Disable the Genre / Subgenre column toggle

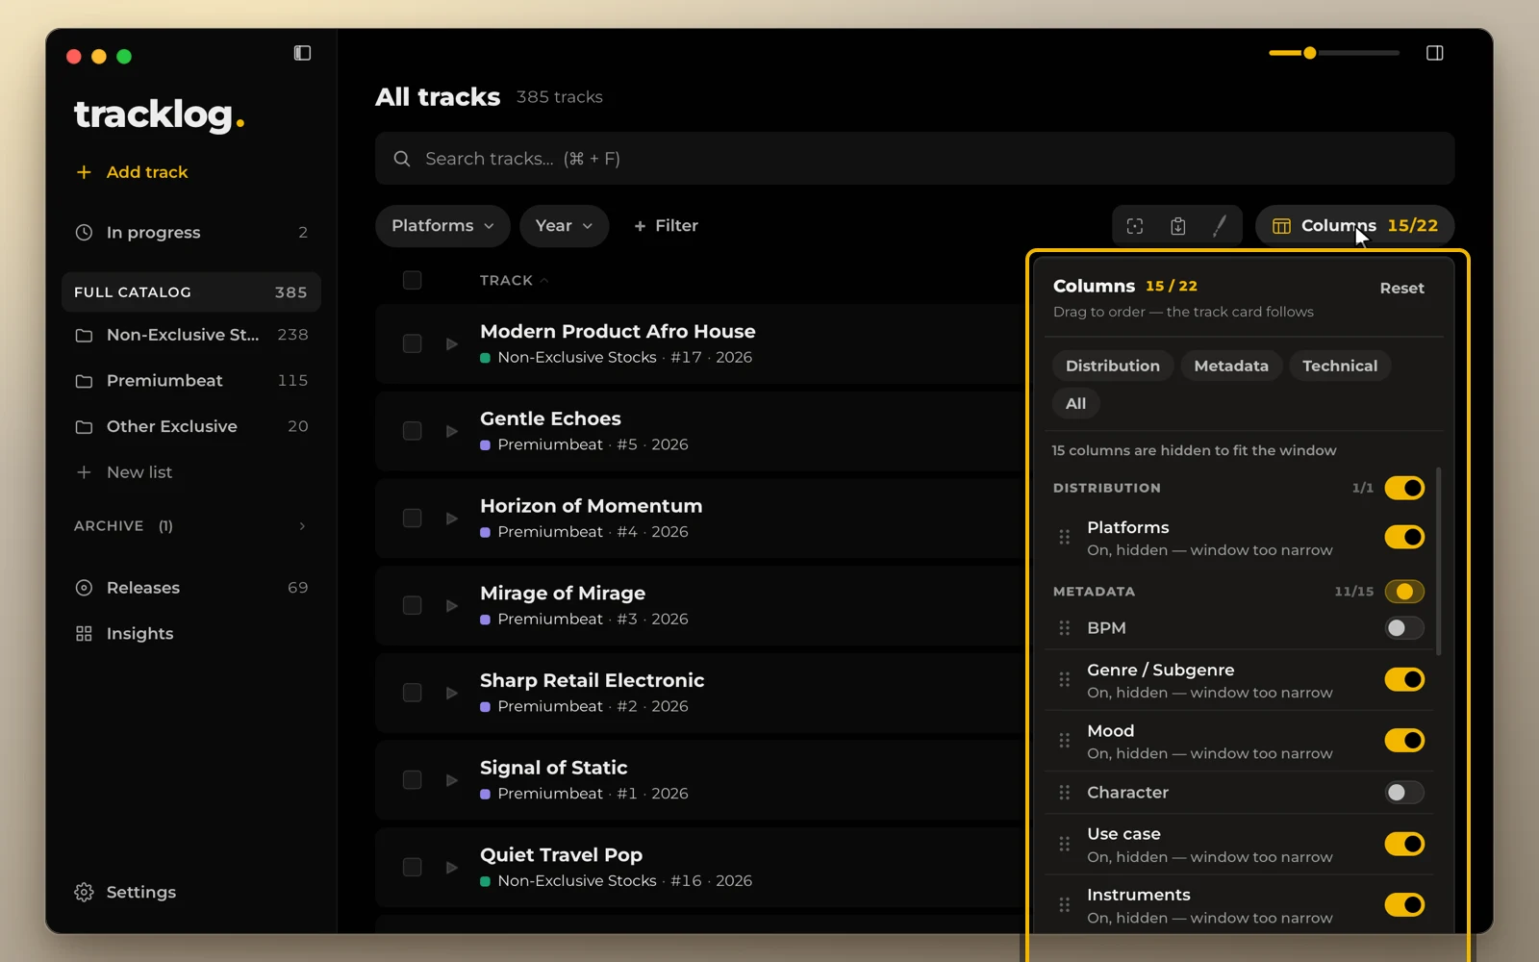click(x=1404, y=680)
